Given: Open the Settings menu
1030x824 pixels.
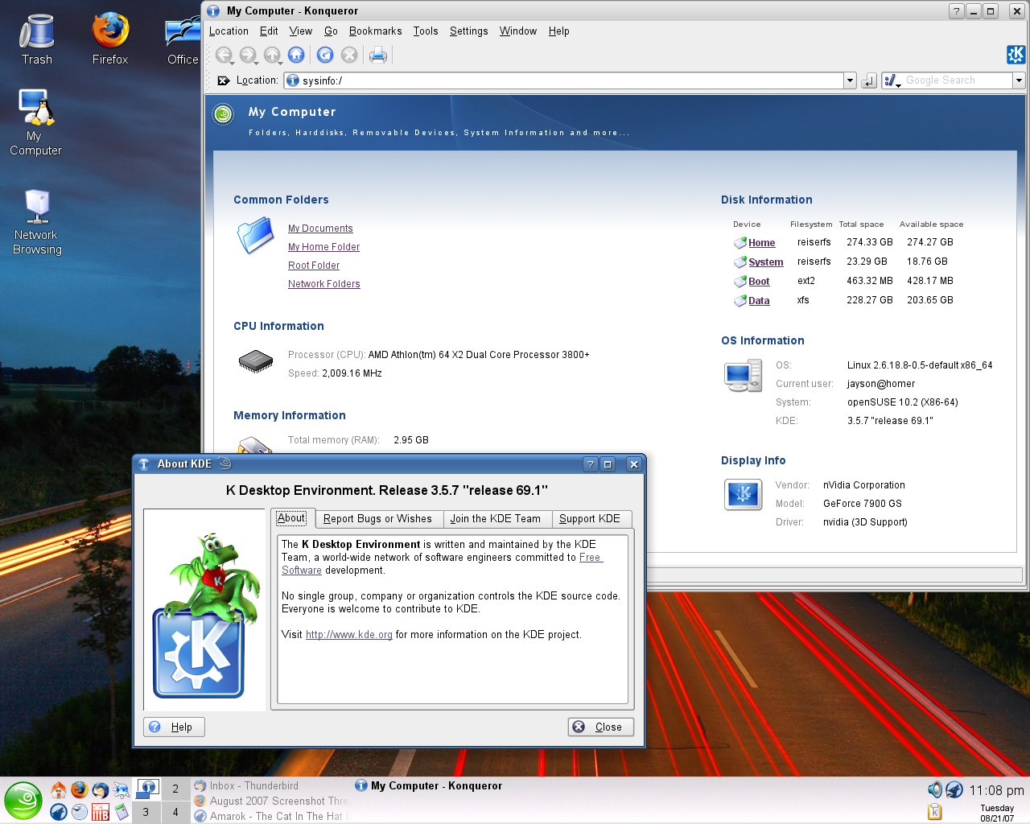Looking at the screenshot, I should [x=468, y=31].
